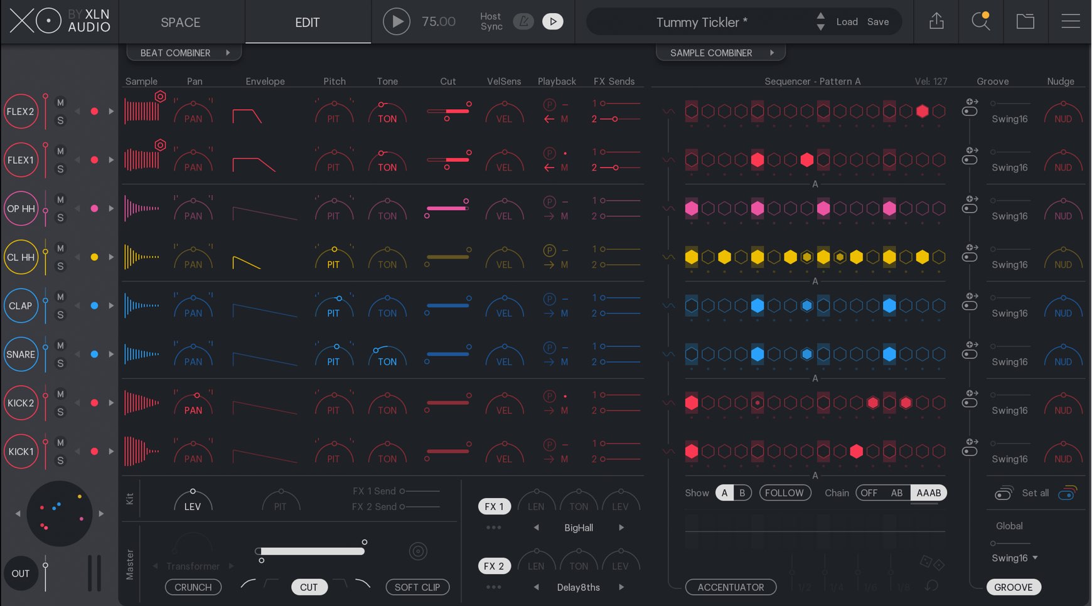The height and width of the screenshot is (606, 1092).
Task: Mute the OP HH channel
Action: [x=60, y=199]
